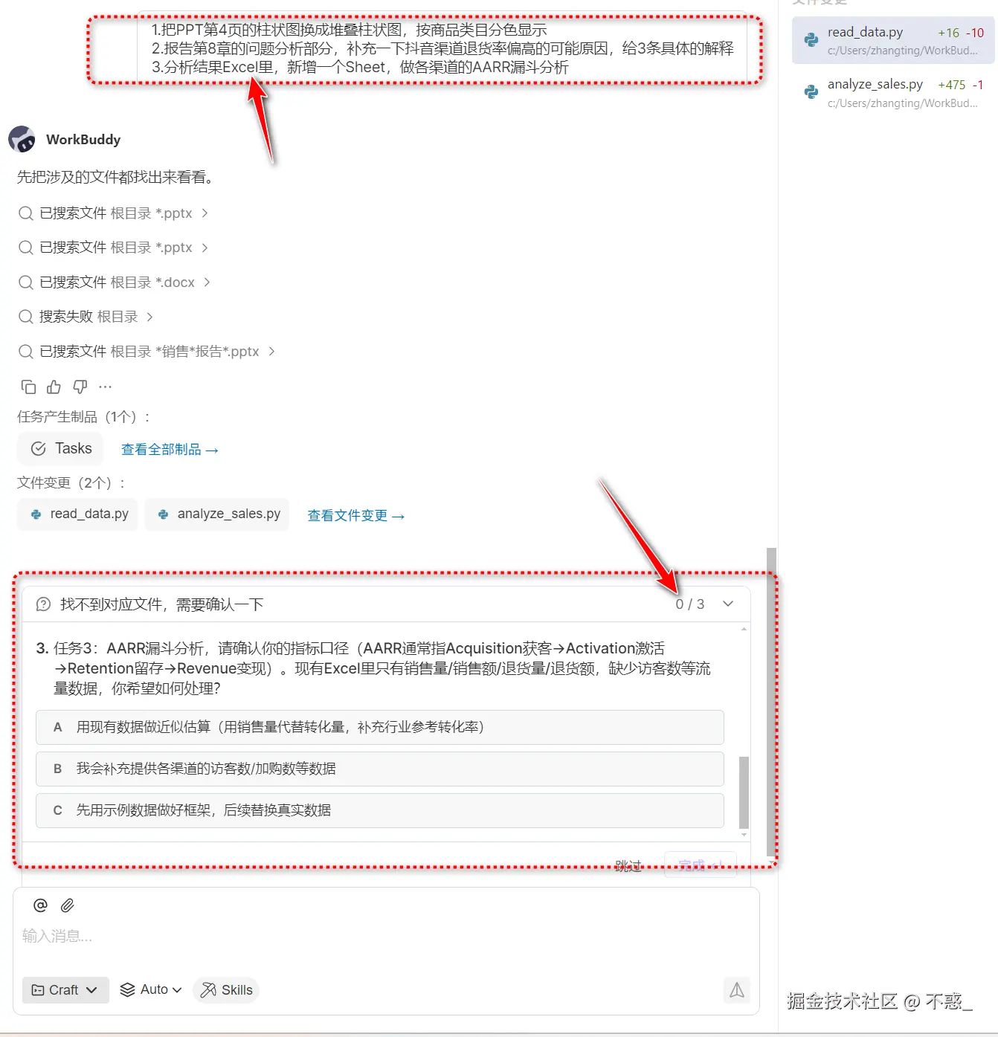Open the Auto model dropdown

pos(151,989)
